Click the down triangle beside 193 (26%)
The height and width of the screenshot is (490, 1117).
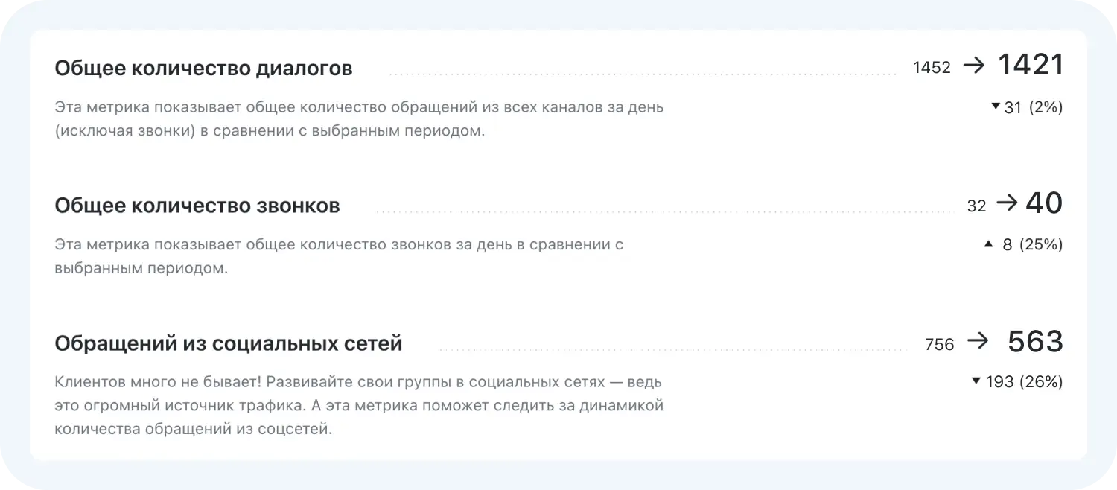976,381
